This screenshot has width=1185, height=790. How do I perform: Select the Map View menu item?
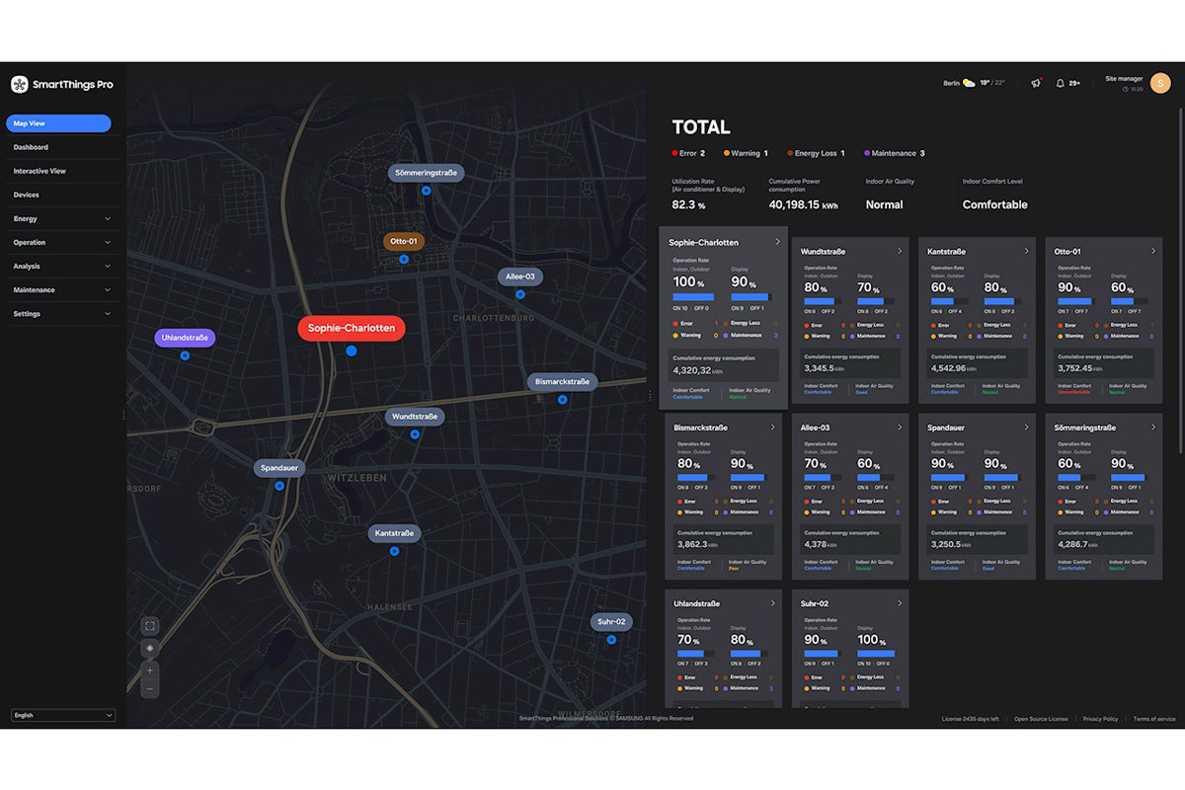(x=58, y=123)
